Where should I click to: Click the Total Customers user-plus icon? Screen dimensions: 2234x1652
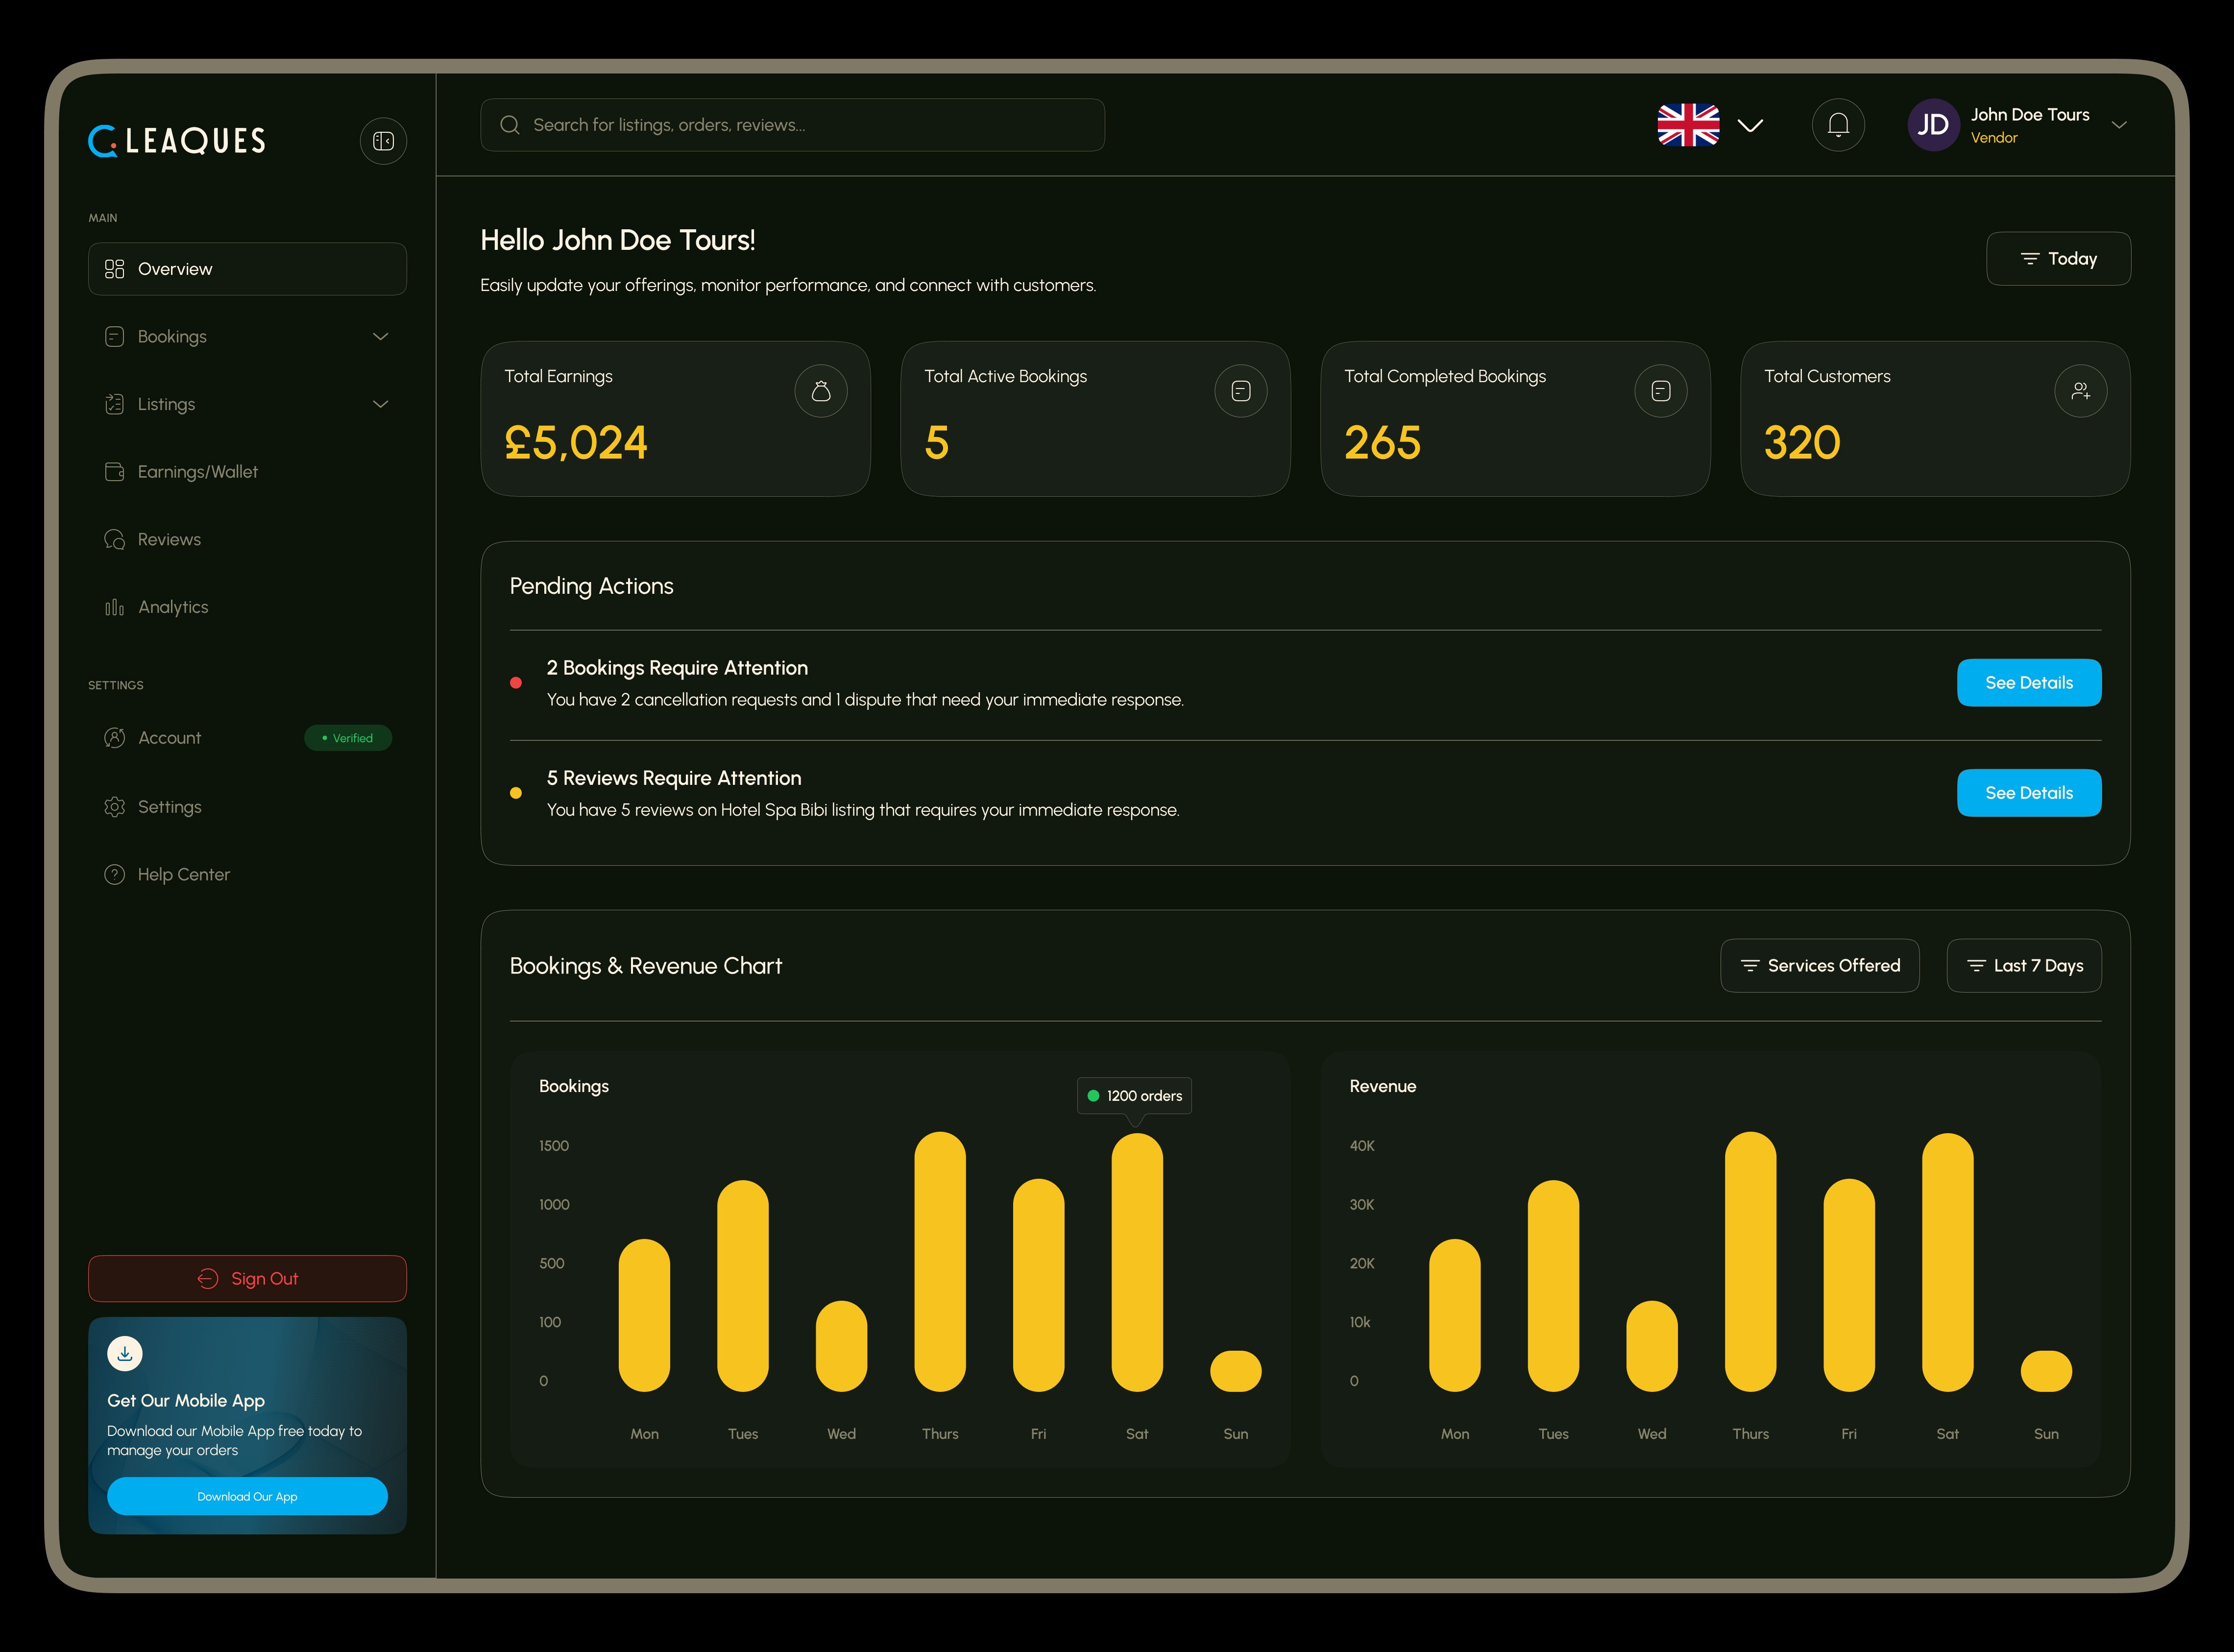point(2081,391)
